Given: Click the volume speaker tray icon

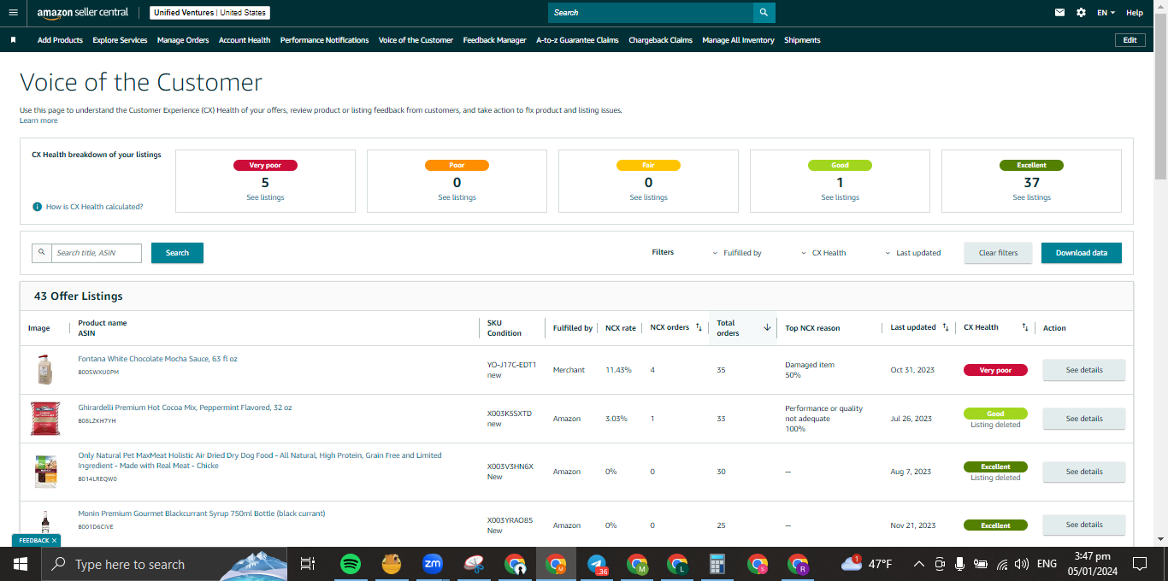Looking at the screenshot, I should (1022, 564).
